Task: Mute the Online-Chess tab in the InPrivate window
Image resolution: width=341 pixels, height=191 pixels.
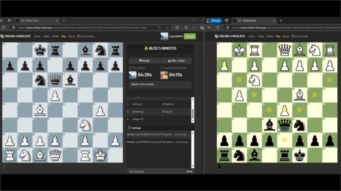Action: pyautogui.click(x=239, y=21)
